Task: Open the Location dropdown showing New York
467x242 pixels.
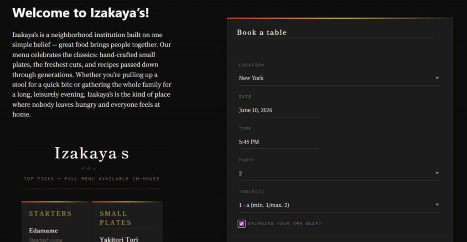Action: [339, 78]
